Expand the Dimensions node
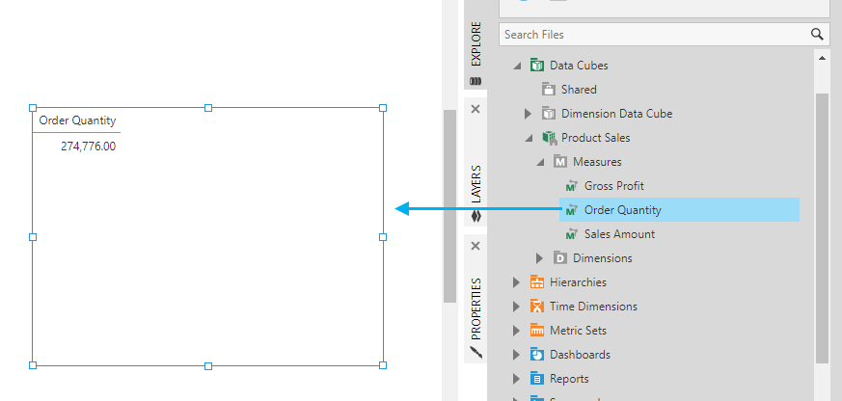842x401 pixels. coord(539,258)
